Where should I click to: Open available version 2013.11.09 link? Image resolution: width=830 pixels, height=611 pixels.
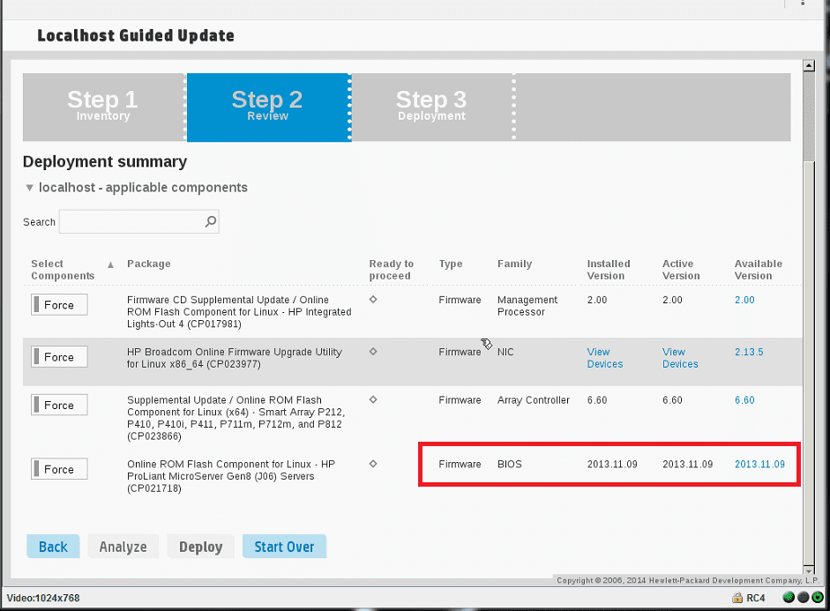[759, 464]
